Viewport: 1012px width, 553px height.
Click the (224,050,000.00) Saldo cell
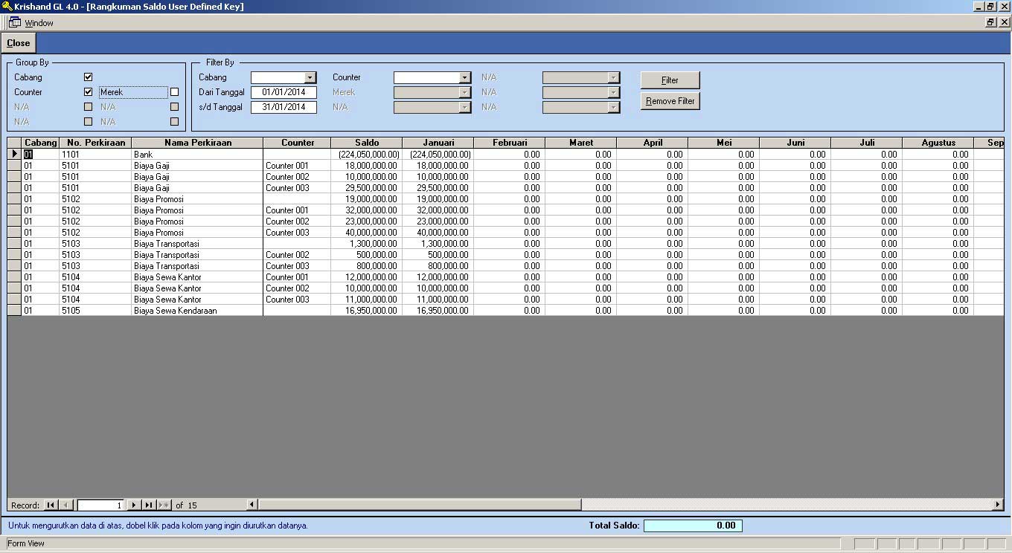click(x=367, y=154)
